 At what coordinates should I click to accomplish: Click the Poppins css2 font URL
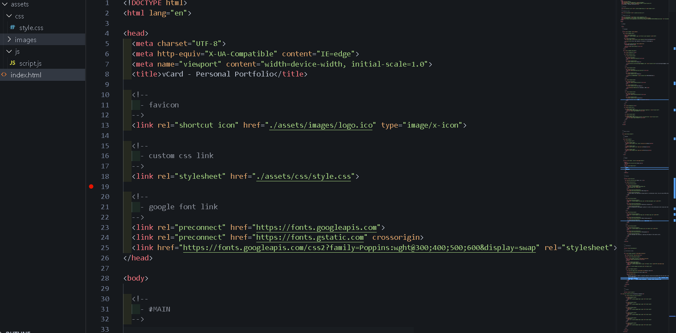tap(359, 247)
